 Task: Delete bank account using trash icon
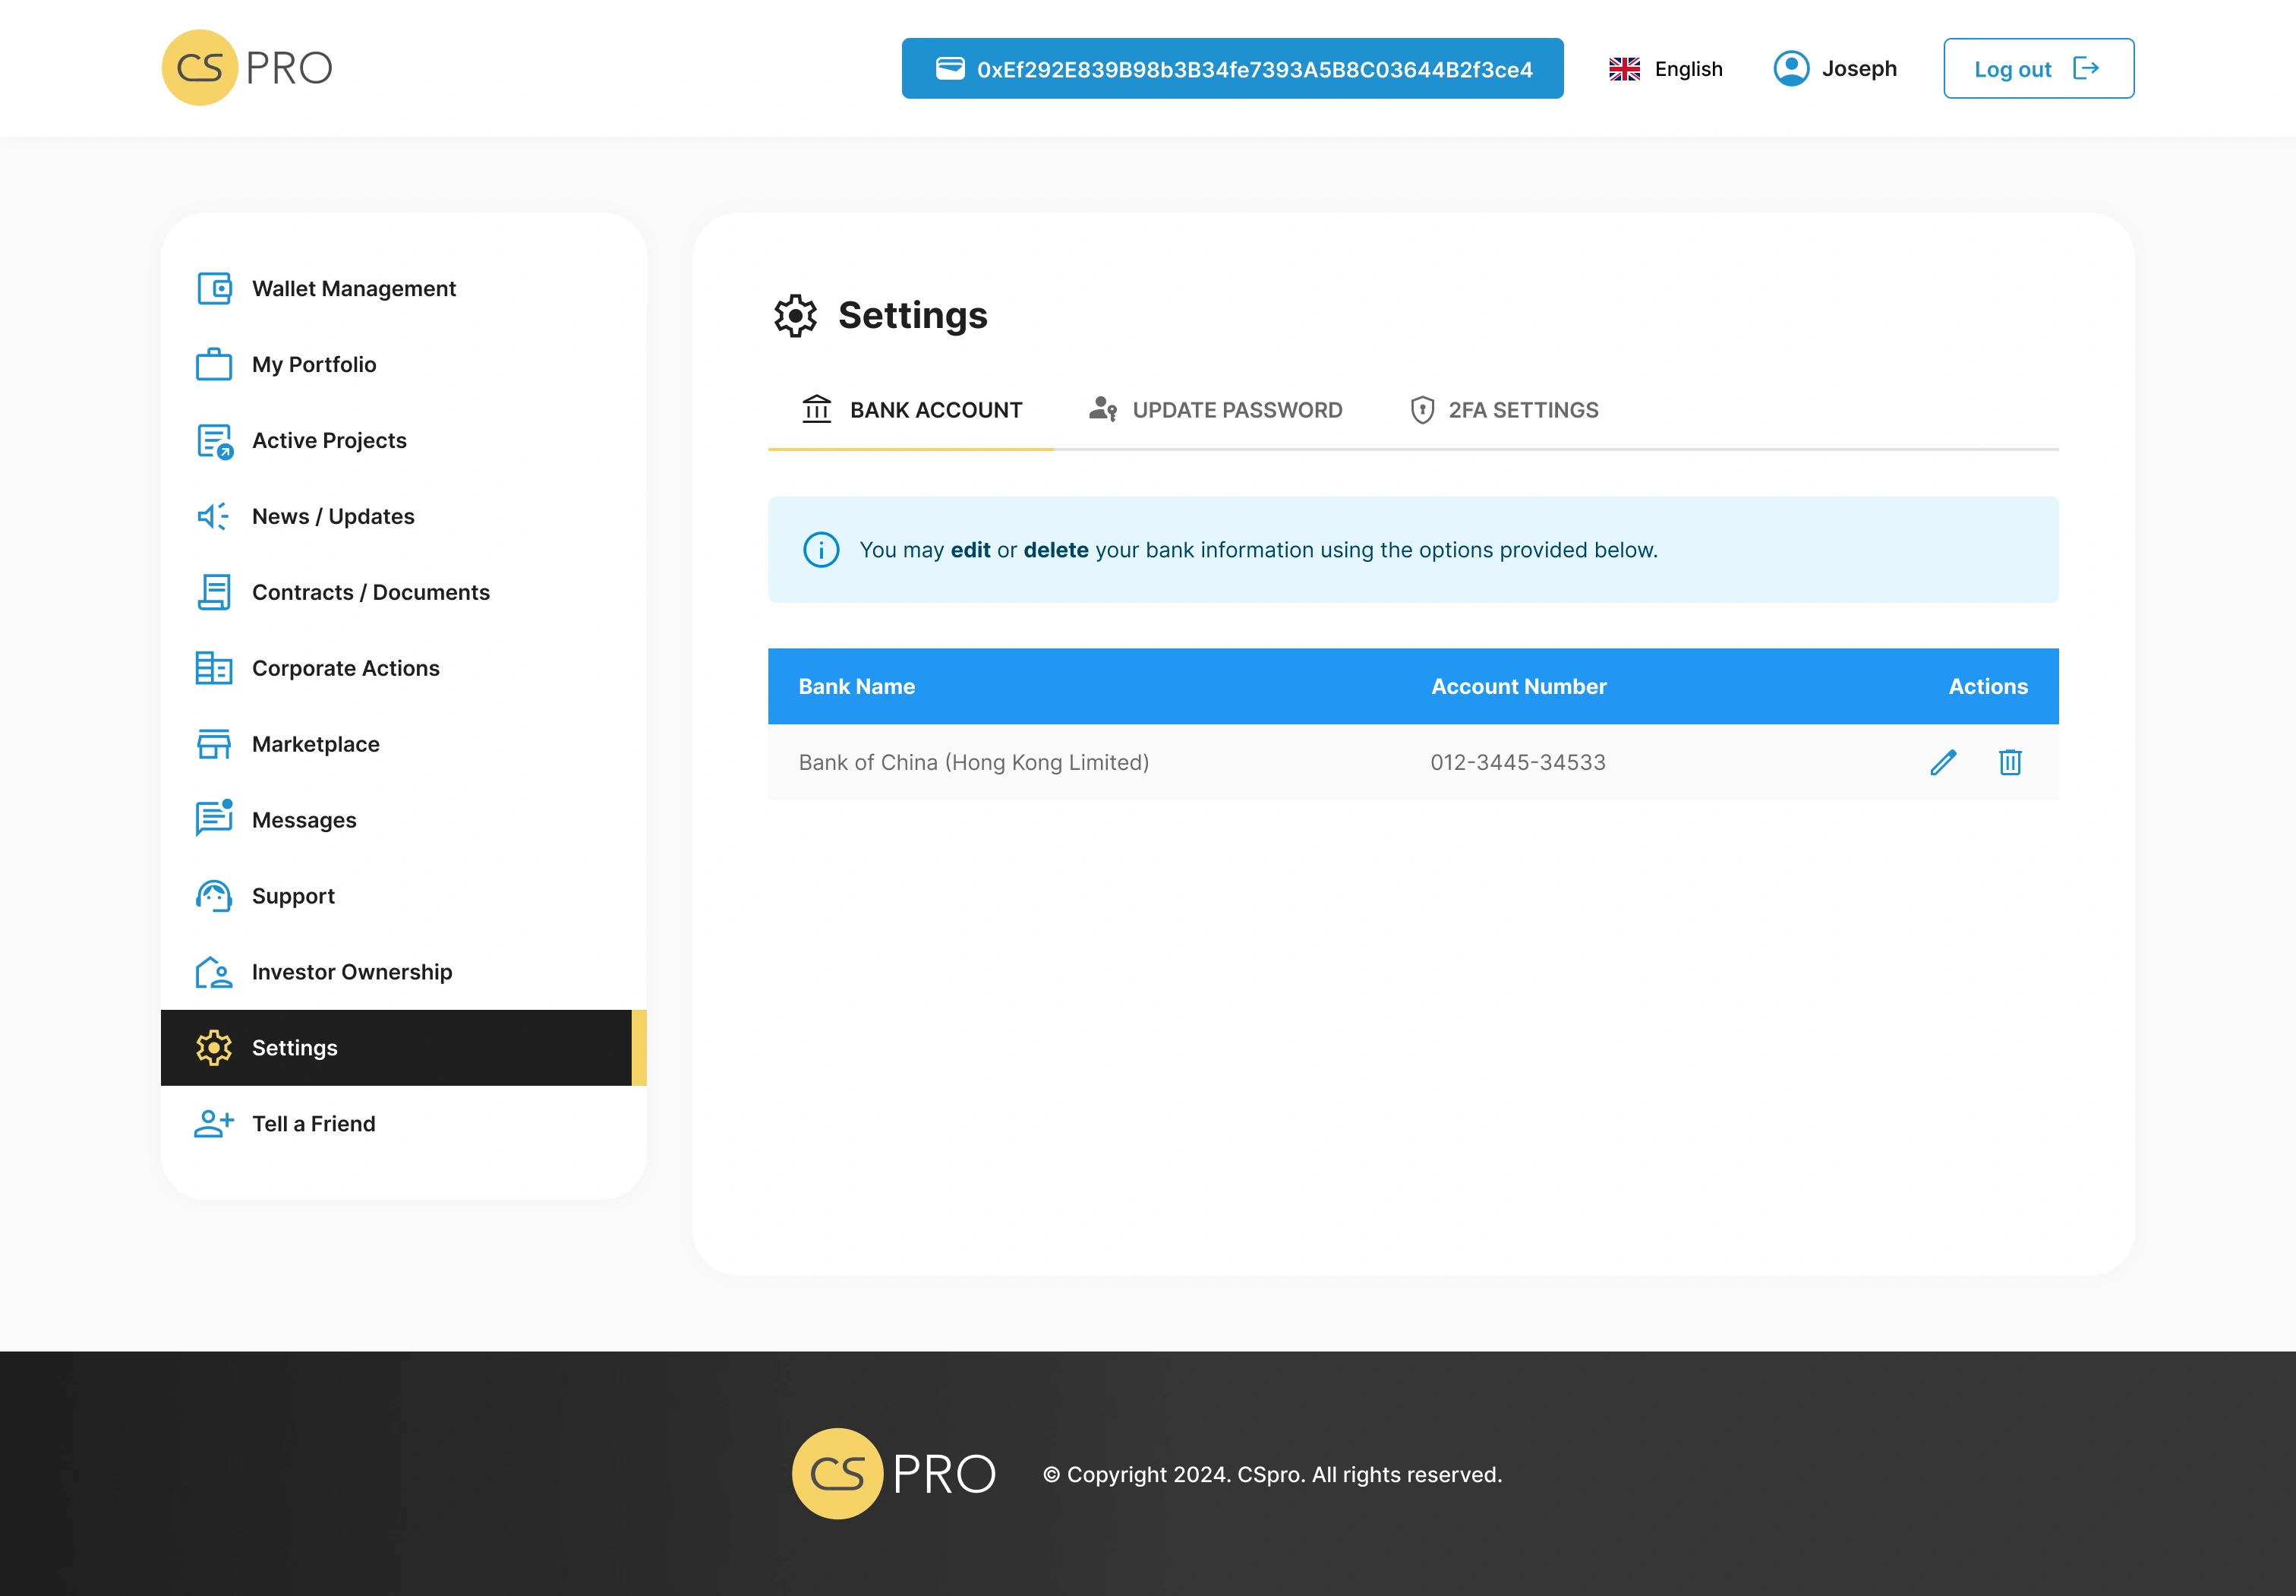pos(2009,762)
